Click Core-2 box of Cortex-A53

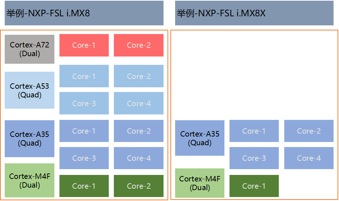pyautogui.click(x=139, y=76)
